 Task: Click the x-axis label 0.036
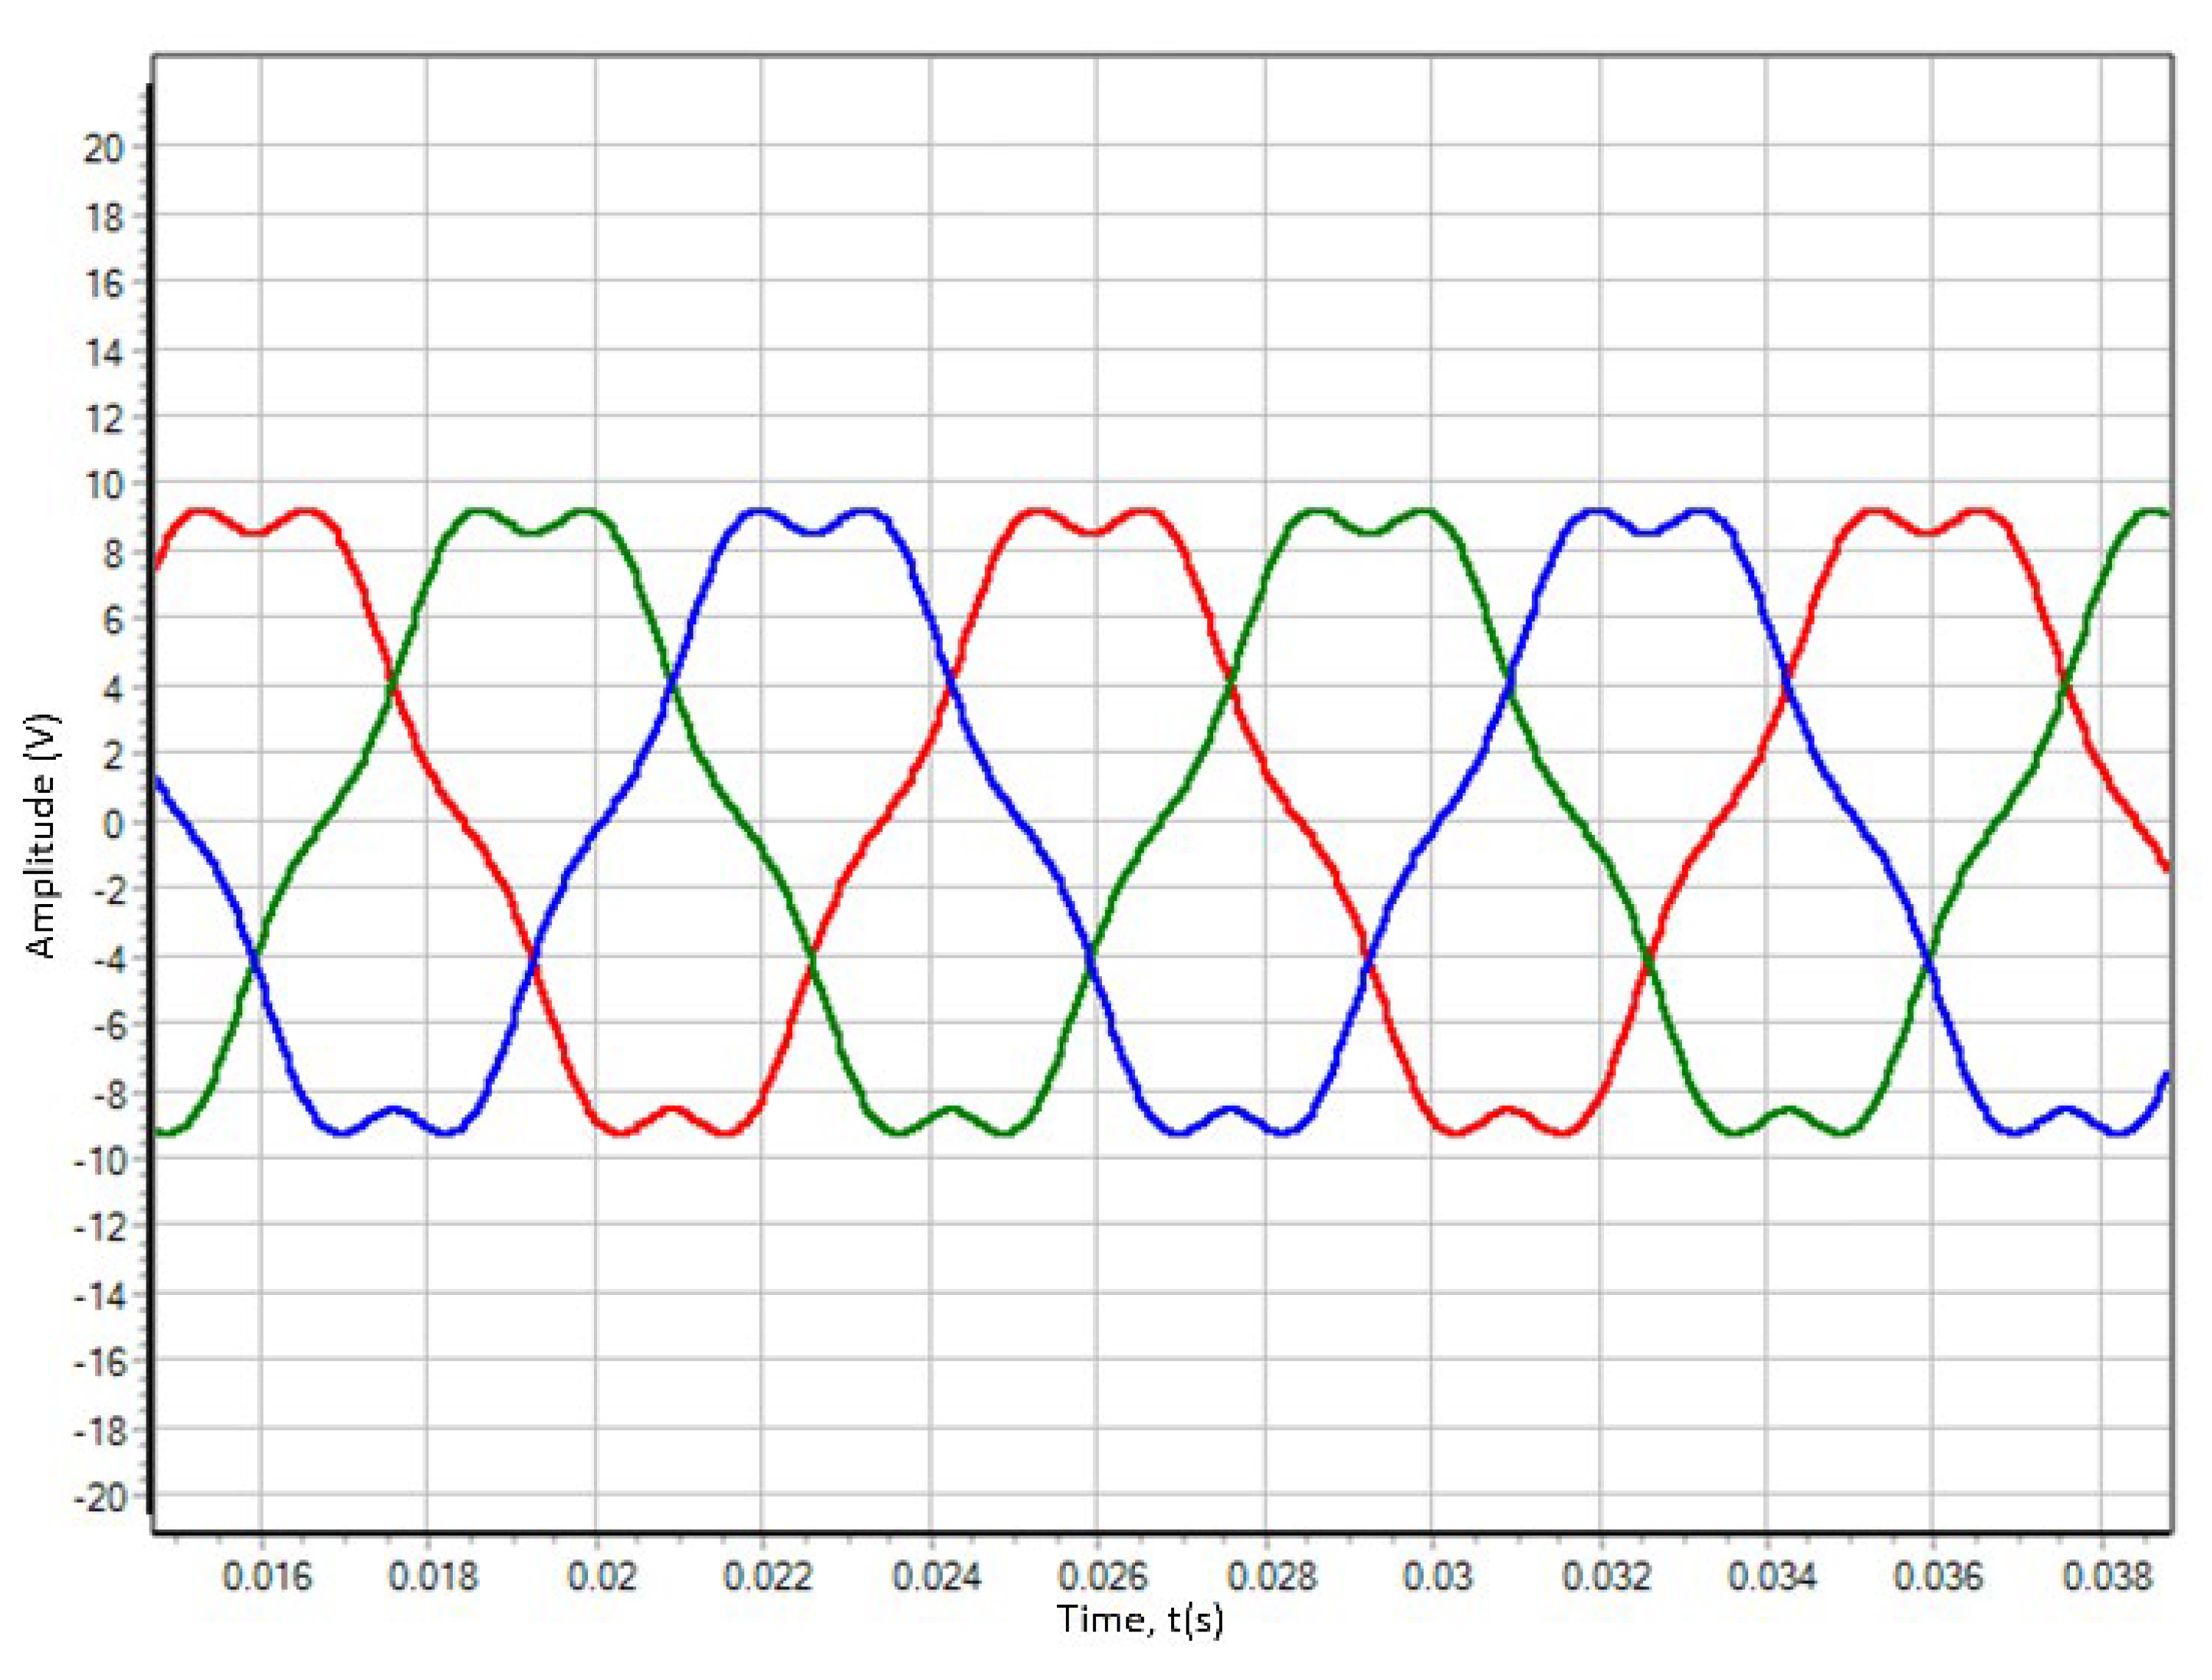(1938, 1577)
